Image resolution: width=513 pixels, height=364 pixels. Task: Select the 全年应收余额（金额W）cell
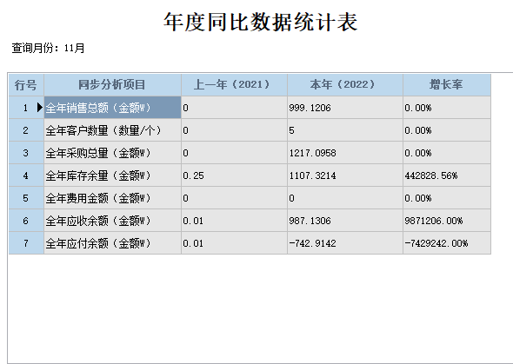112,221
